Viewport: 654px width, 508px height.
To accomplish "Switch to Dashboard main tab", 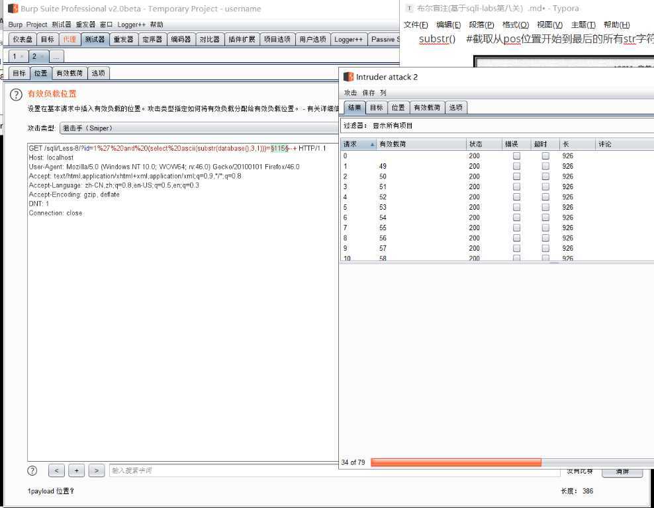I will pyautogui.click(x=23, y=39).
